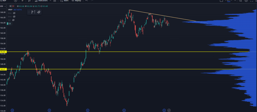257x112 pixels.
Task: Open the layout setup square icon
Action: point(221,1)
